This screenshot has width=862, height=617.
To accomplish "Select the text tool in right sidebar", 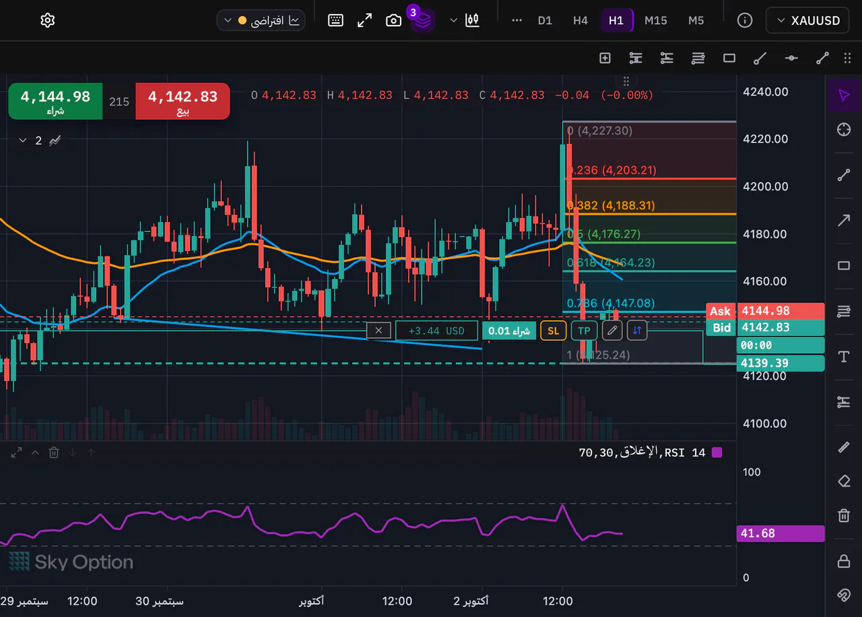I will click(x=844, y=357).
